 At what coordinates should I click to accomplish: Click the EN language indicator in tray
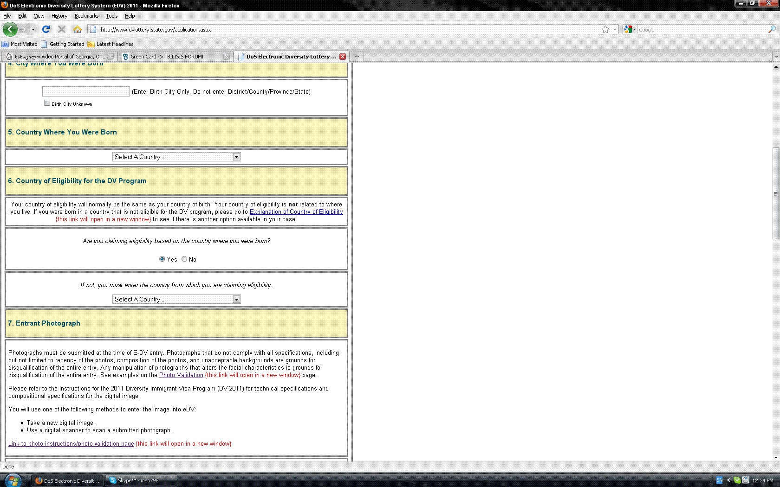point(719,481)
